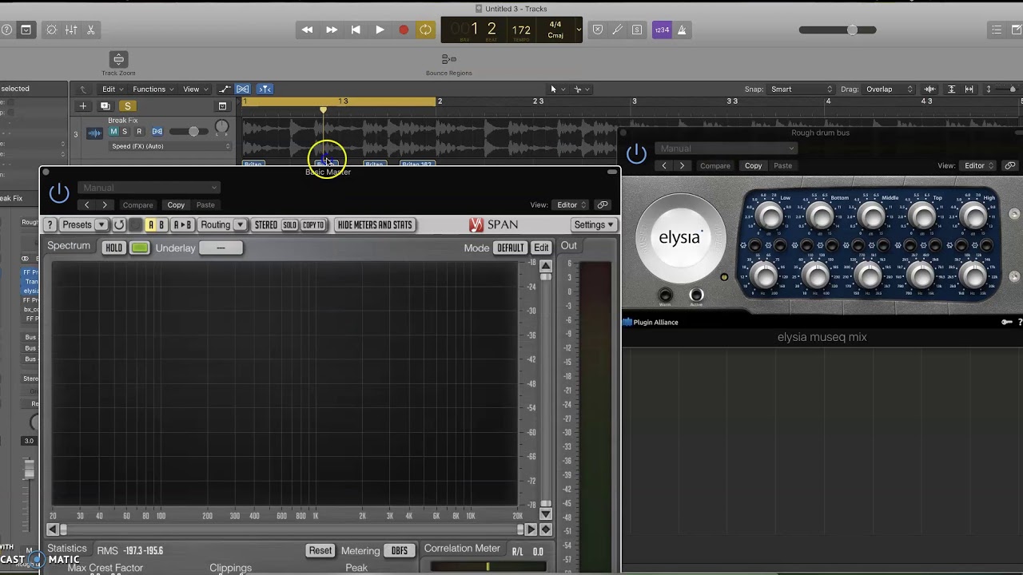Viewport: 1023px width, 575px height.
Task: Open the Edit menu in Tracks area
Action: click(x=112, y=89)
